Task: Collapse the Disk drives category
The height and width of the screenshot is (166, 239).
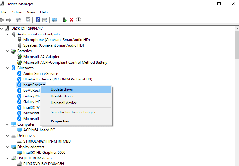Action: coord(7,136)
